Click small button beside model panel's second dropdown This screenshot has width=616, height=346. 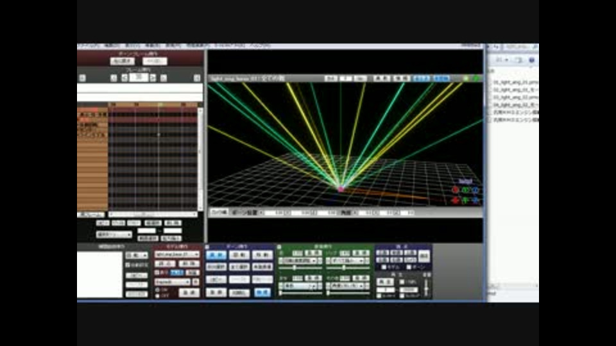196,282
